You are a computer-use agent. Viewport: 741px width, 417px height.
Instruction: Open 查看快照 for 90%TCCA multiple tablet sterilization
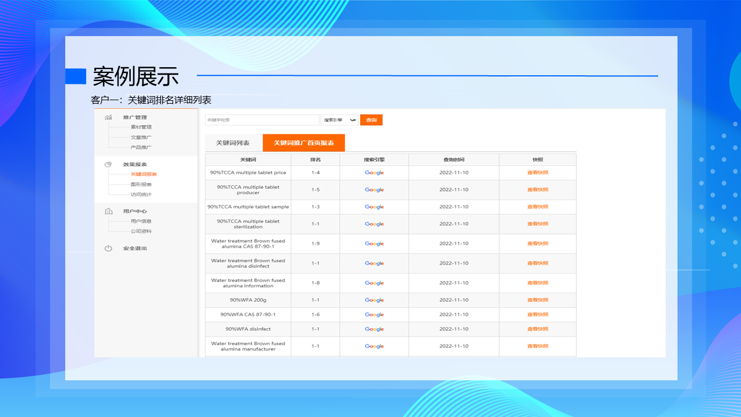pos(537,224)
